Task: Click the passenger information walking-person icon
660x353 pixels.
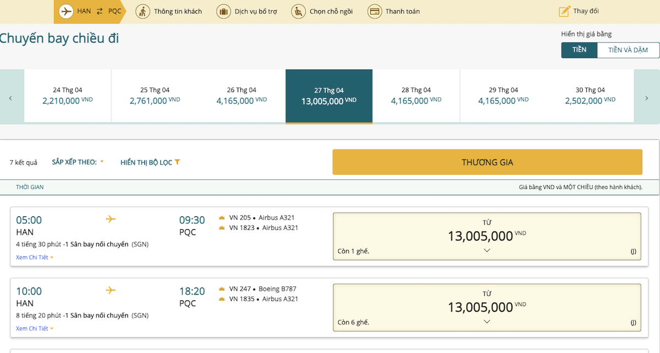Action: click(143, 11)
